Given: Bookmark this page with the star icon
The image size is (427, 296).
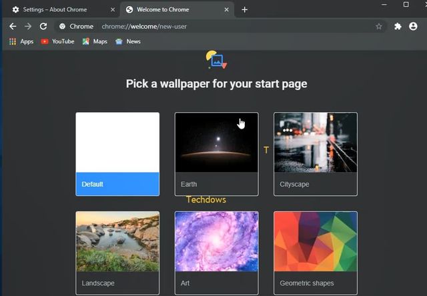Looking at the screenshot, I should click(x=379, y=27).
